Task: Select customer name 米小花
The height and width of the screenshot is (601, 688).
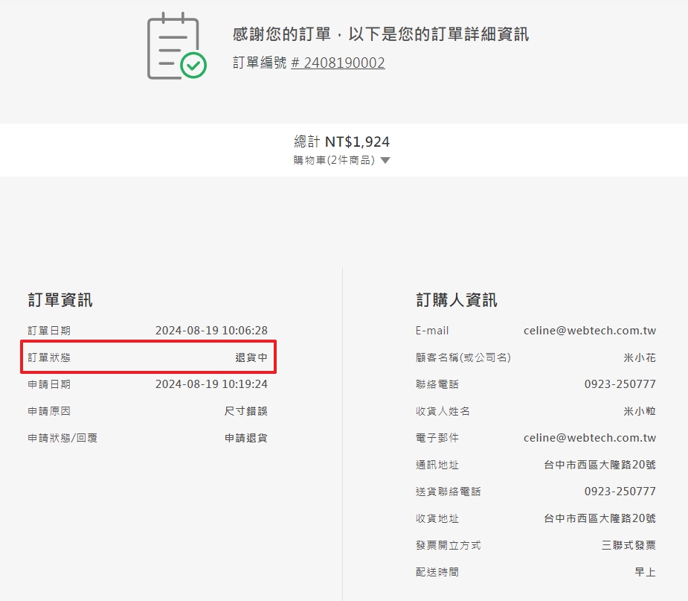Action: point(640,357)
